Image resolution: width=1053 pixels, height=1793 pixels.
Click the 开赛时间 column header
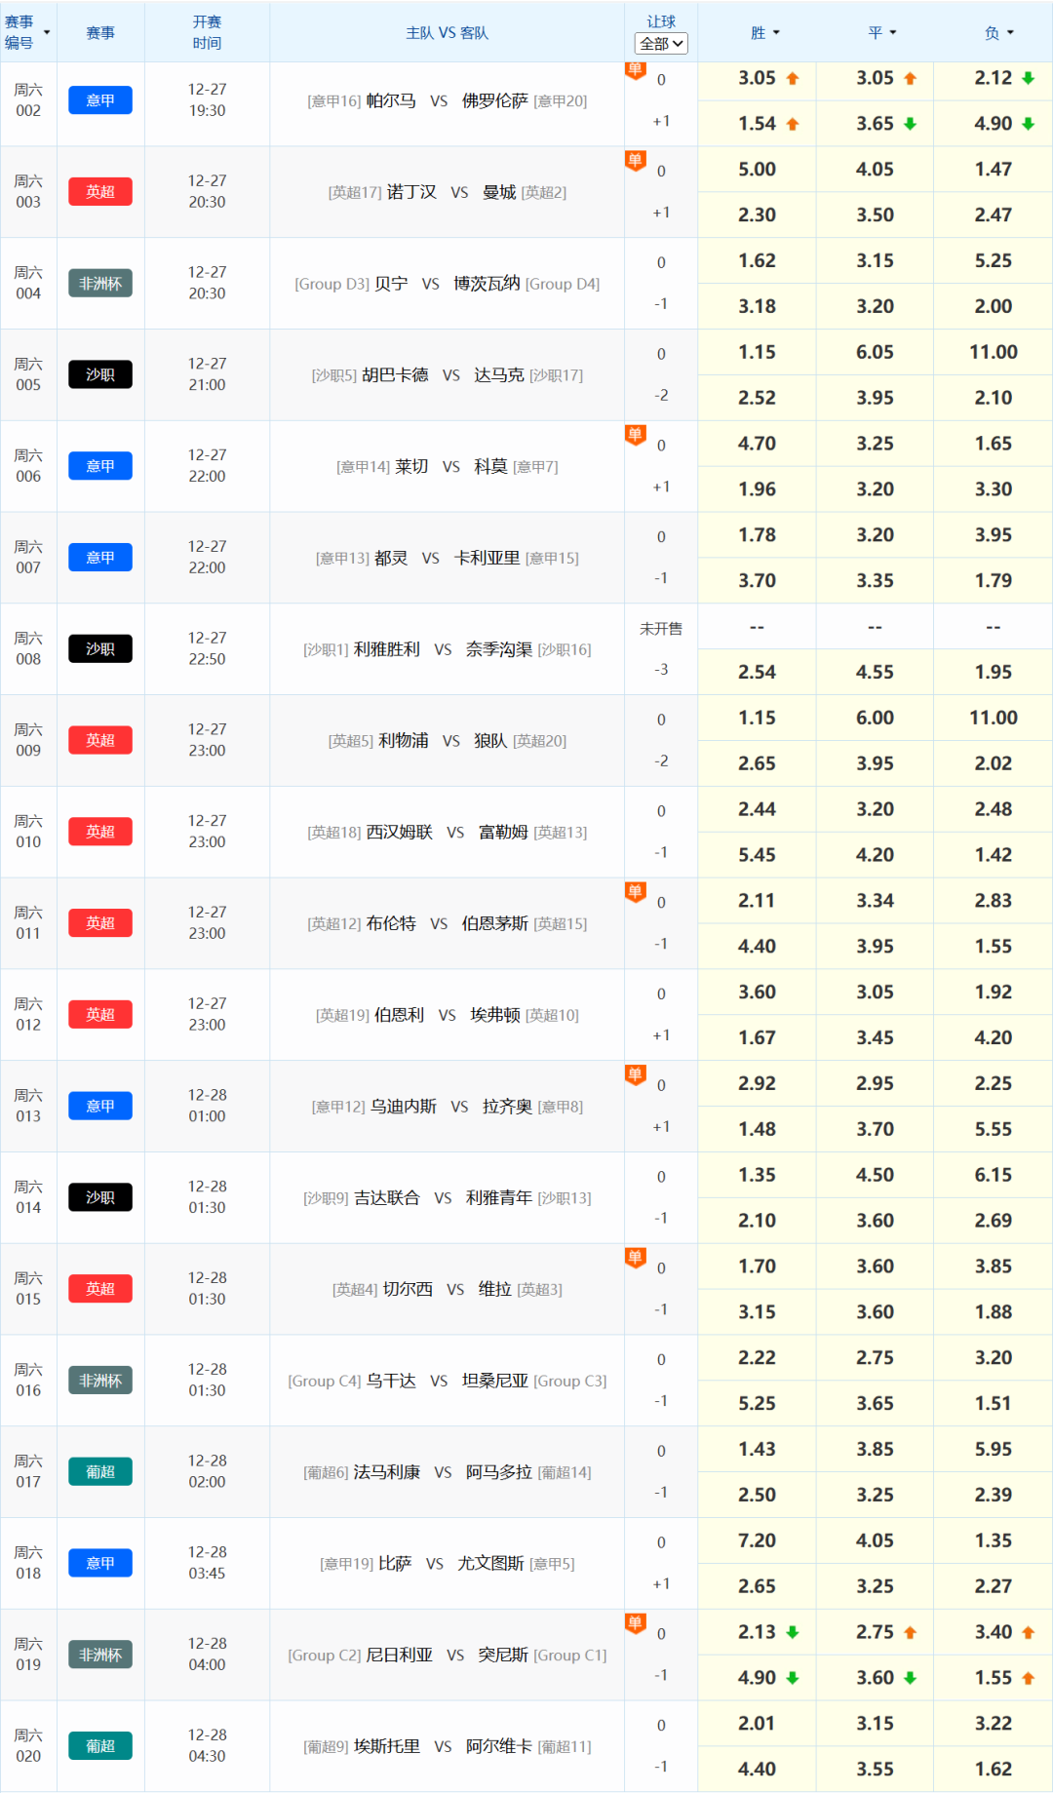207,33
